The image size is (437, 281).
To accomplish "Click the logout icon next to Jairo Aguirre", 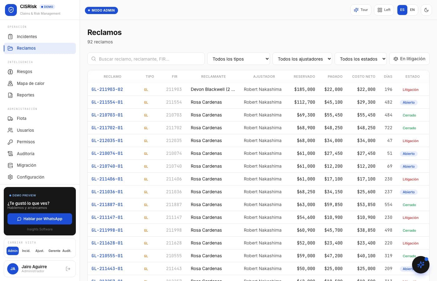I will pyautogui.click(x=68, y=269).
